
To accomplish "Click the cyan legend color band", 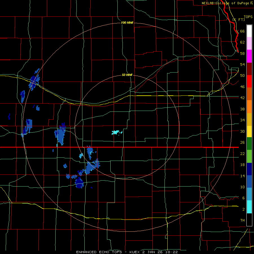I will [249, 207].
